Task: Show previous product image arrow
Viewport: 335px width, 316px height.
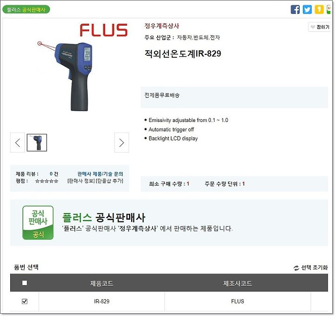Action: tap(18, 142)
